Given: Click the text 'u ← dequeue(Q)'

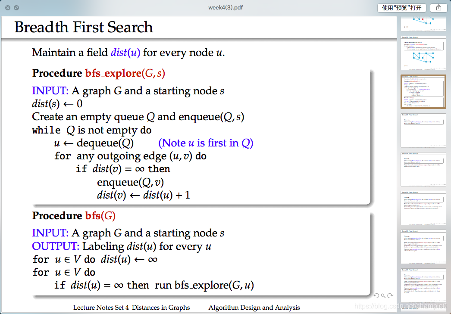Looking at the screenshot, I should pos(94,143).
